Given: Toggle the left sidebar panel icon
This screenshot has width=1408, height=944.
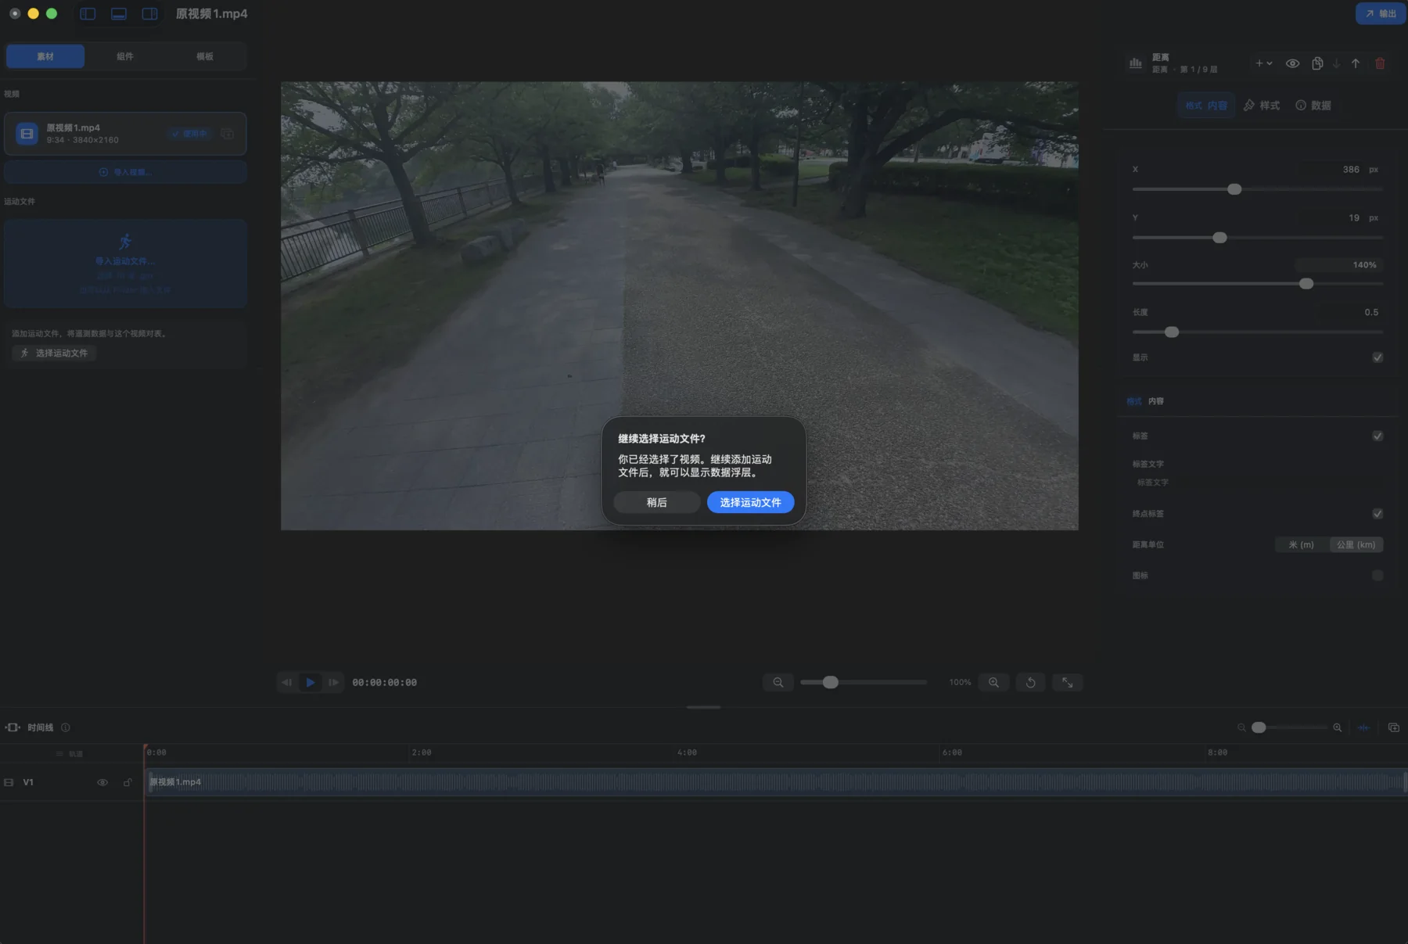Looking at the screenshot, I should pyautogui.click(x=88, y=14).
